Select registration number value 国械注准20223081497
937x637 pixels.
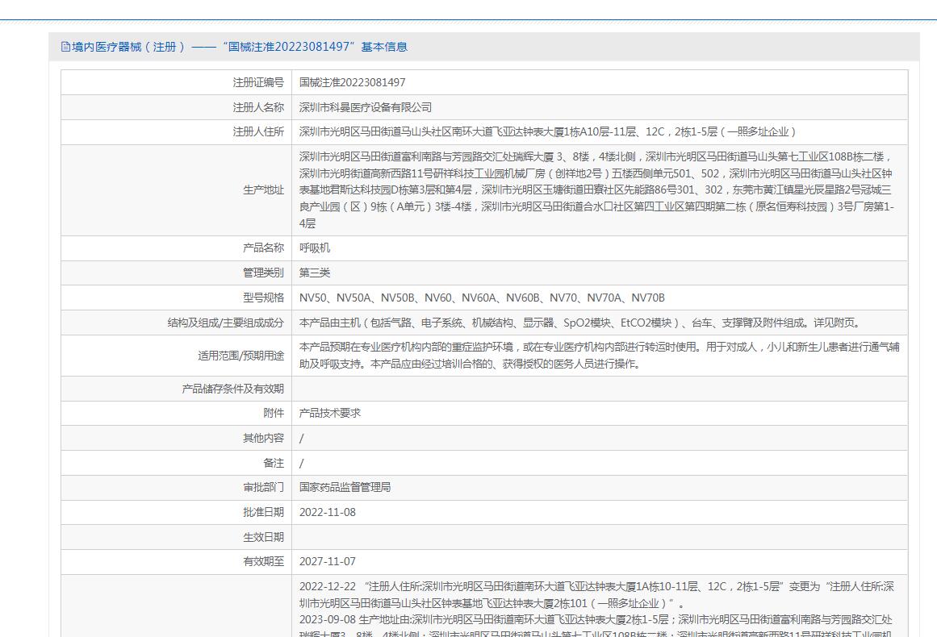(x=352, y=82)
